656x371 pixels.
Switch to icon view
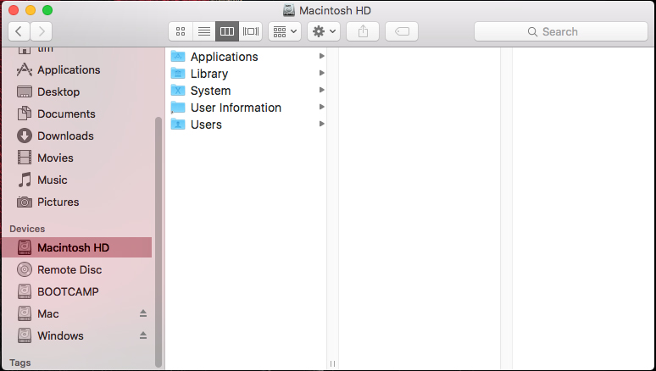pyautogui.click(x=181, y=31)
